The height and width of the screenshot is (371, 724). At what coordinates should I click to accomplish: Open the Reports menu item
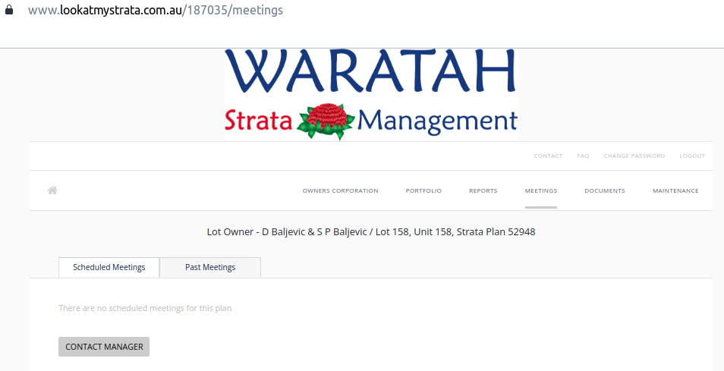(x=483, y=190)
